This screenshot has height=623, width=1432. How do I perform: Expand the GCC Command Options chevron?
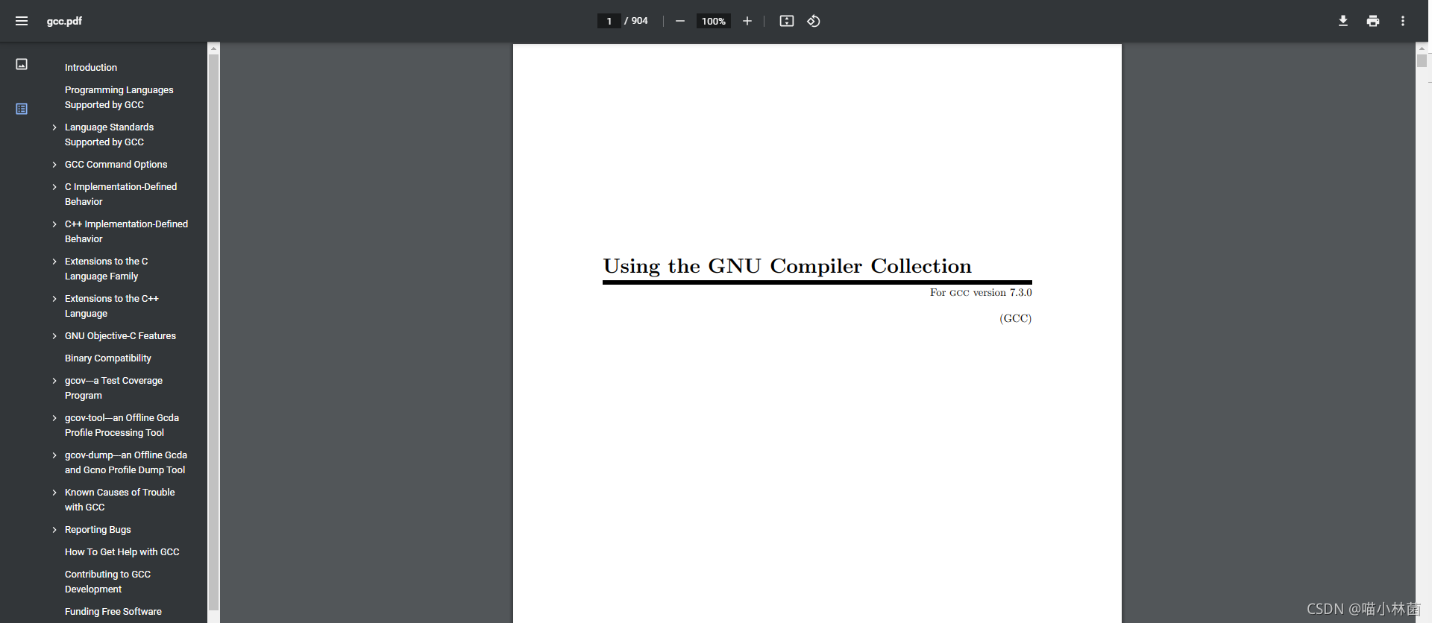pos(54,165)
